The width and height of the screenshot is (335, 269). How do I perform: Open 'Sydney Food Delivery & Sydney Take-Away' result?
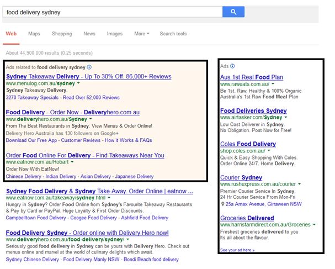99,191
